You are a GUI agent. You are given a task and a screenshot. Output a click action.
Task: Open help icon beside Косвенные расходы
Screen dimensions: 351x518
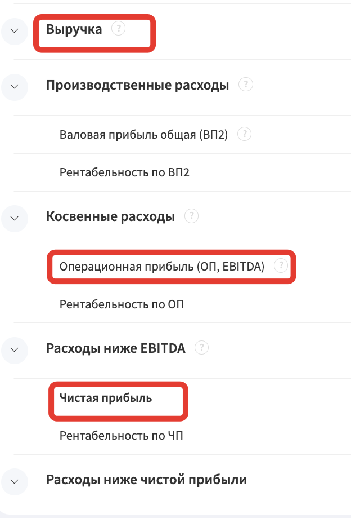click(191, 216)
